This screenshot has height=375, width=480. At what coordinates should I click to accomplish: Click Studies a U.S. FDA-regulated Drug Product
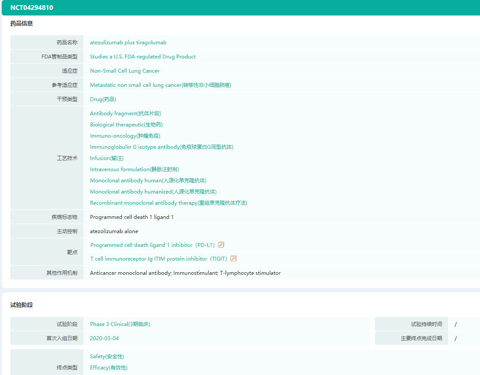[x=142, y=57]
